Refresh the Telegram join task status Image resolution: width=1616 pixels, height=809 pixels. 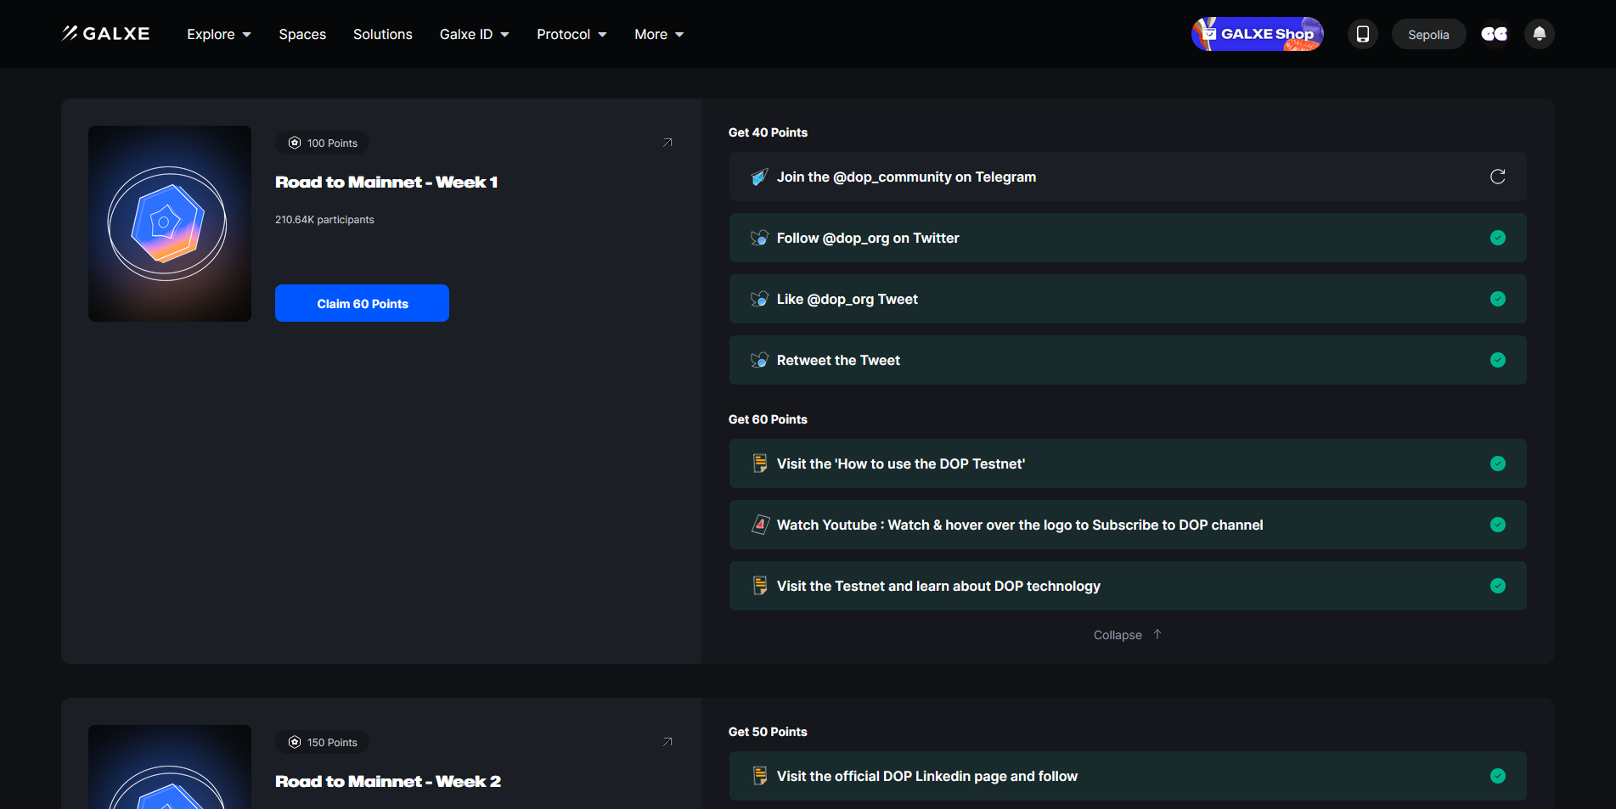point(1497,177)
